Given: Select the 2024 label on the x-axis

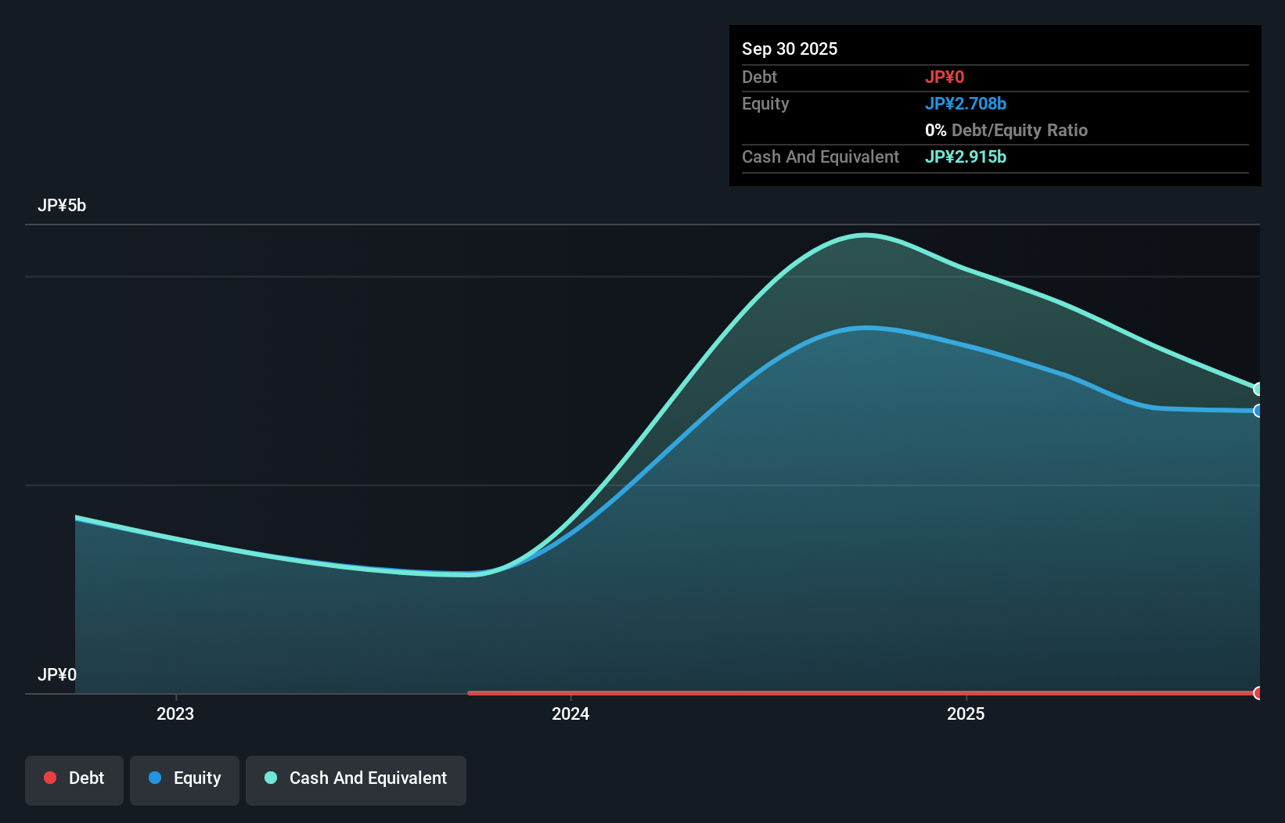Looking at the screenshot, I should tap(571, 713).
